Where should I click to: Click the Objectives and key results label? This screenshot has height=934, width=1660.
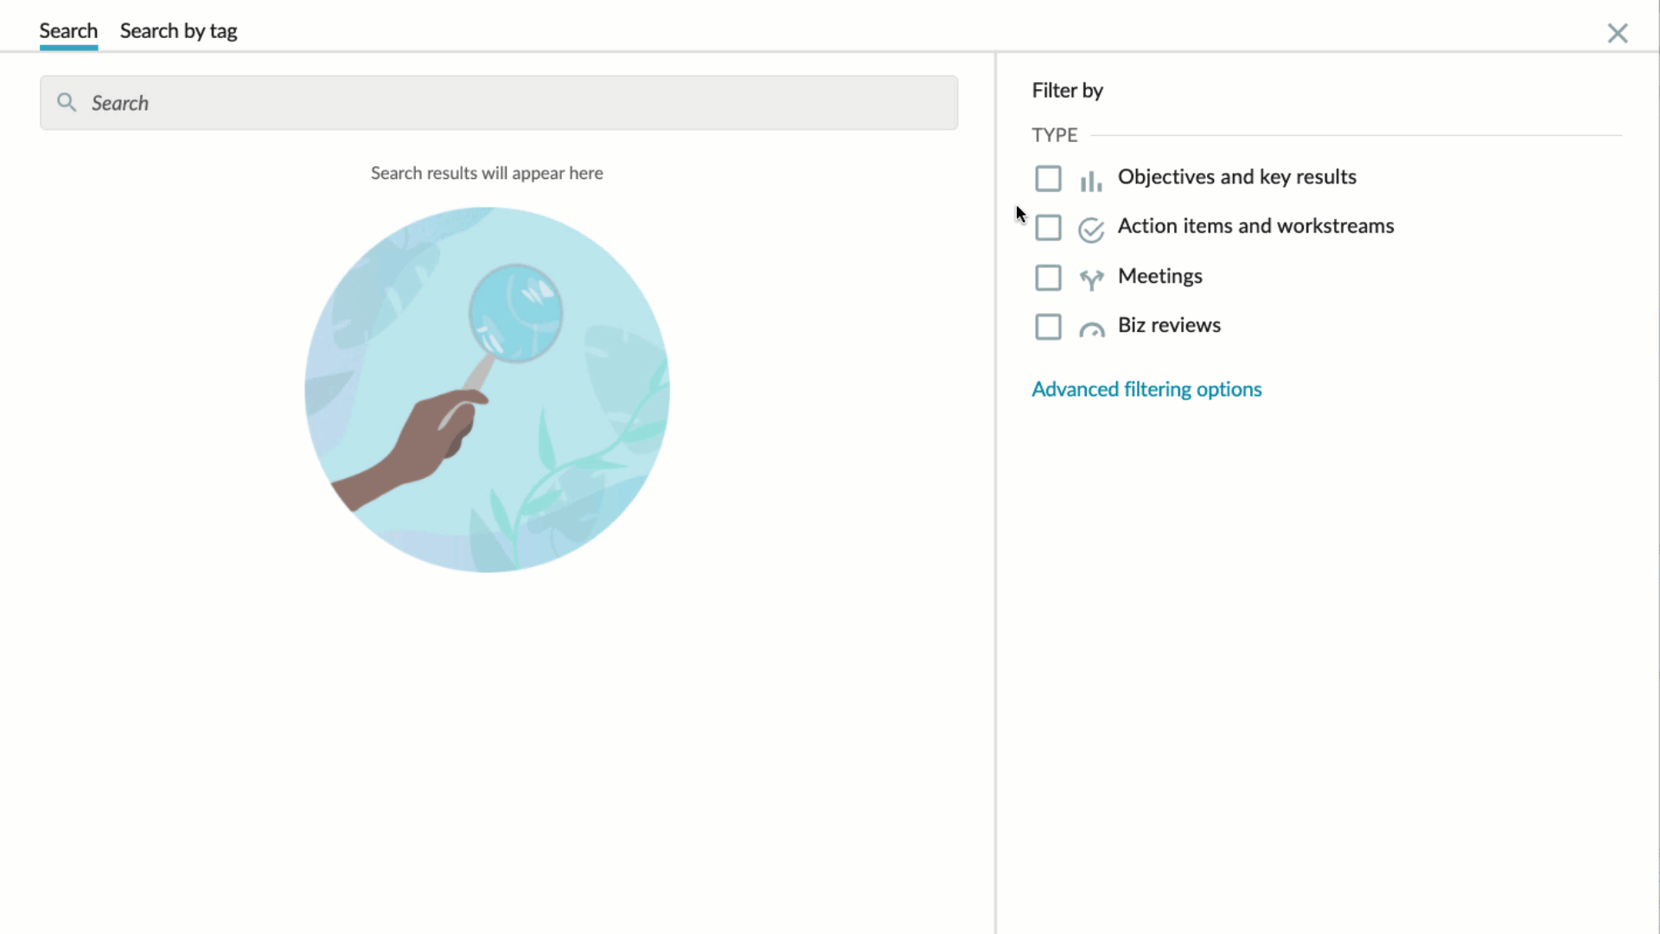click(1236, 177)
